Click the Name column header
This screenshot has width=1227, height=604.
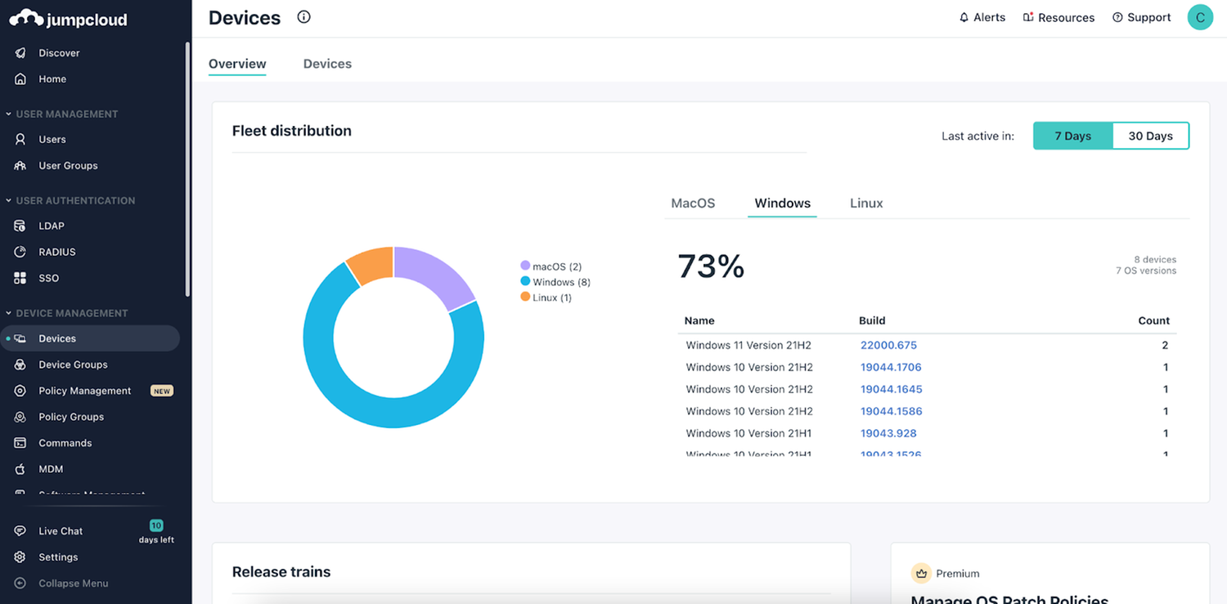(x=699, y=321)
